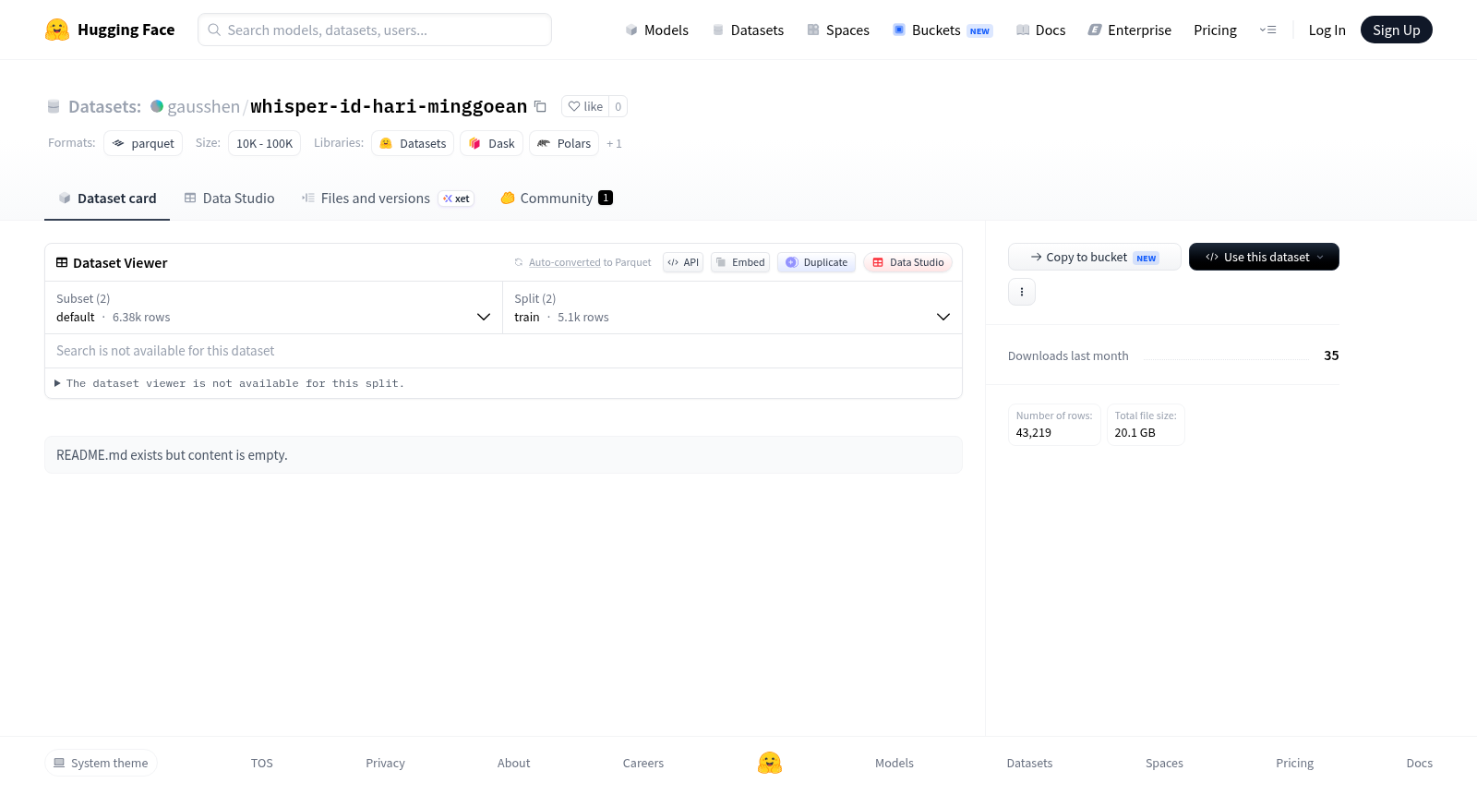
Task: Open Enterprise in top navigation
Action: click(x=1130, y=30)
